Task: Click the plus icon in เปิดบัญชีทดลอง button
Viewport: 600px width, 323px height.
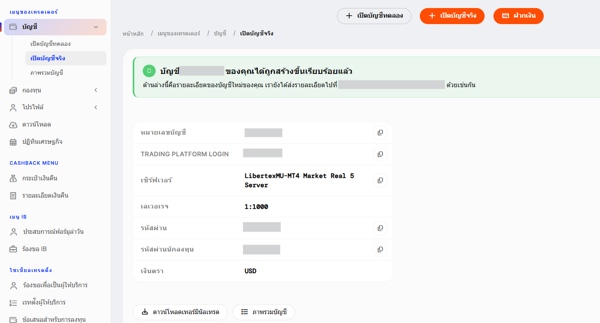Action: (349, 16)
